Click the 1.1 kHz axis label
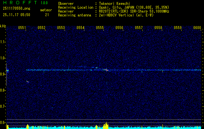Viewport: 204px width, 129px height. 3,42
